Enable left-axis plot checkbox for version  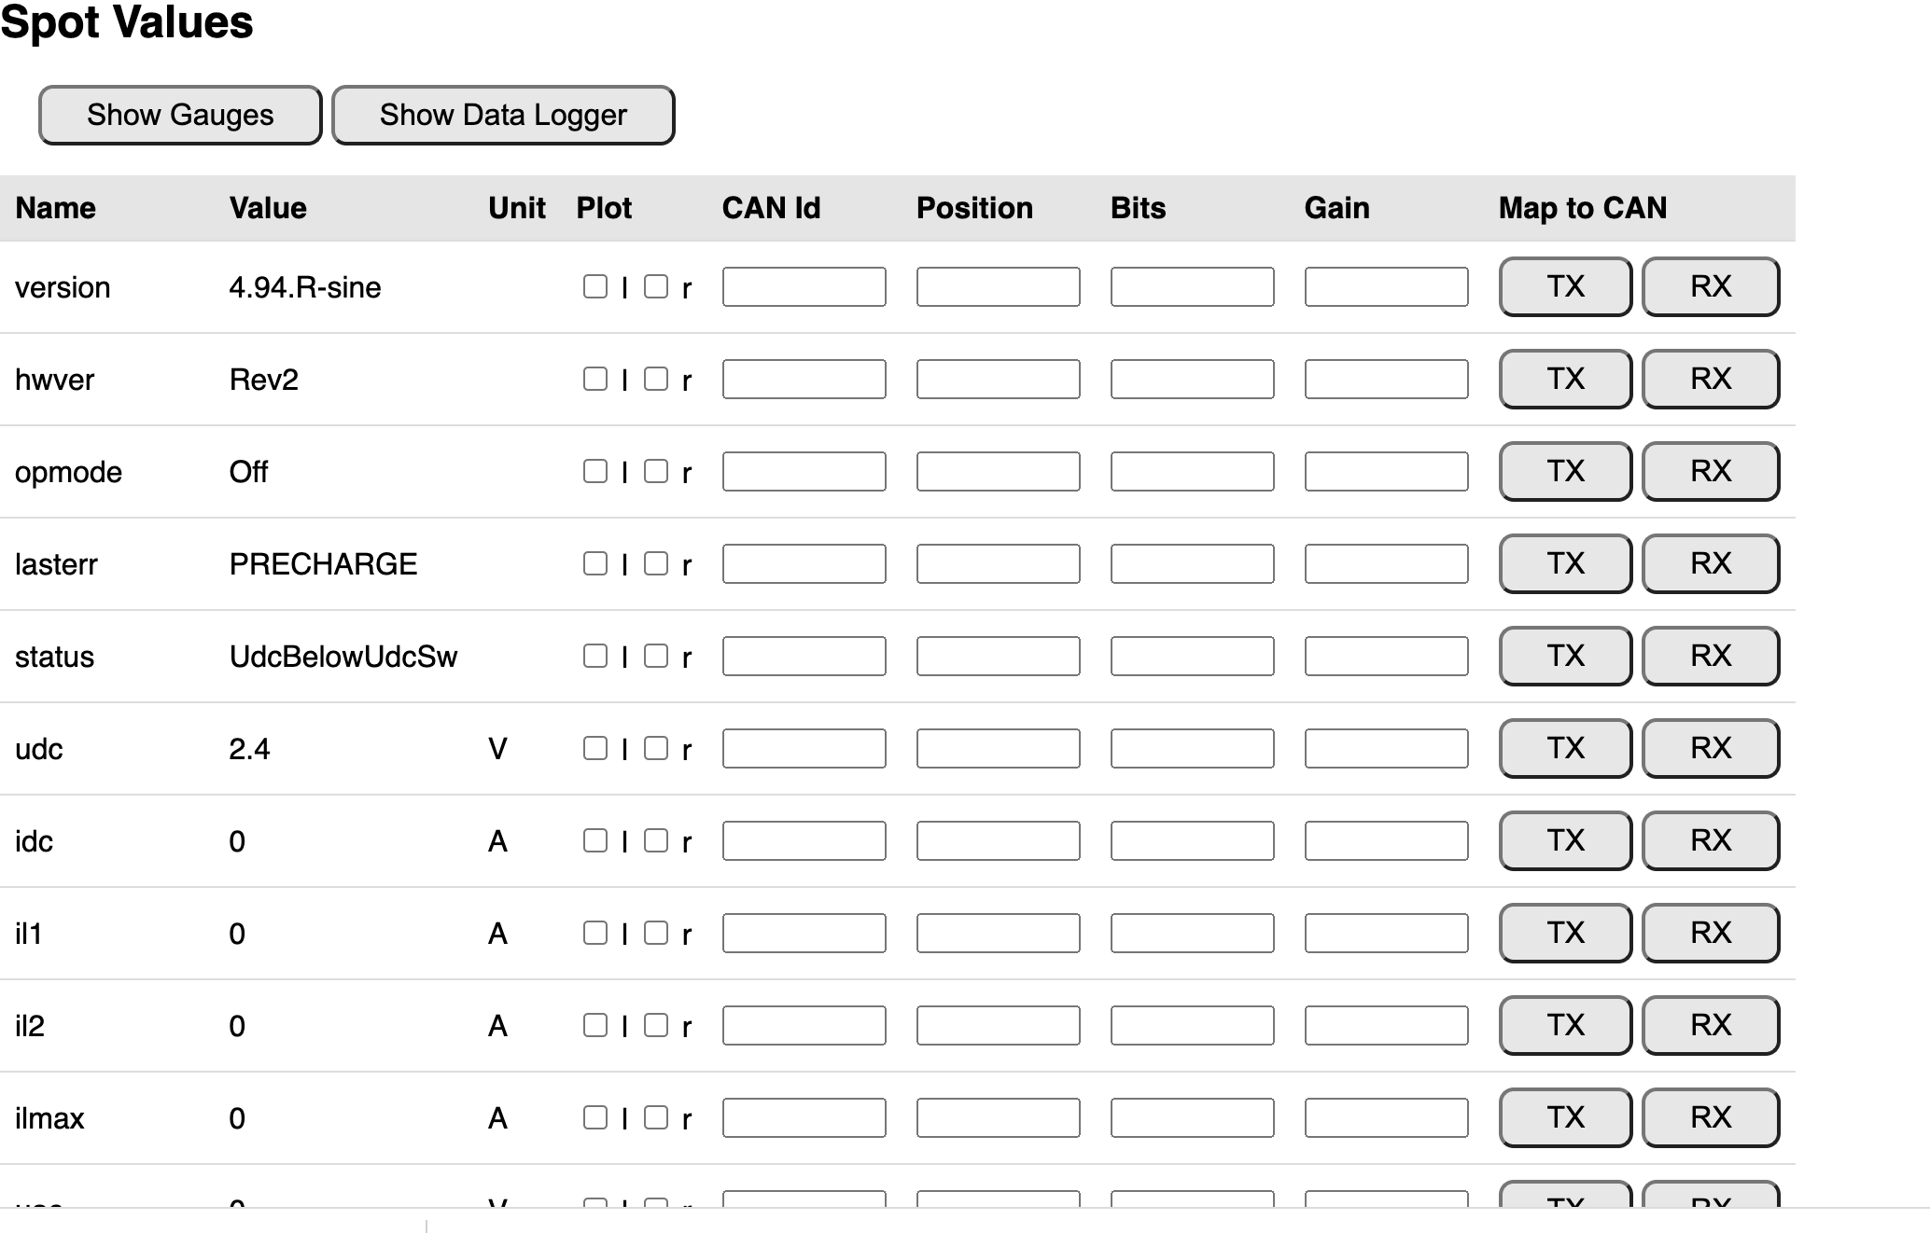tap(595, 286)
